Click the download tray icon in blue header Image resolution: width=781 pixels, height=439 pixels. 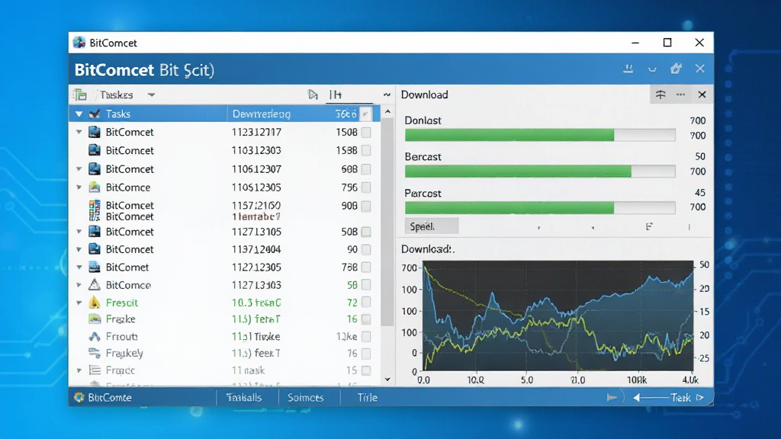click(x=628, y=69)
